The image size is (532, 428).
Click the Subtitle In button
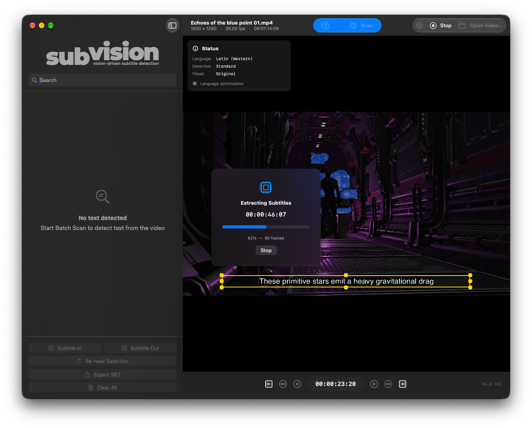coord(65,348)
